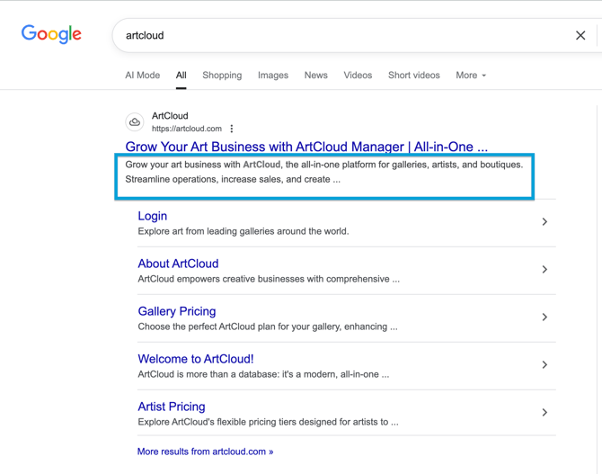The image size is (602, 474).
Task: Click the arrow next to About ArtCloud
Action: [x=544, y=270]
